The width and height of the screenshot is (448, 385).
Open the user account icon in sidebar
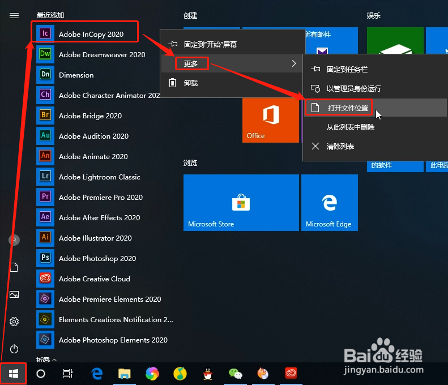[x=14, y=240]
